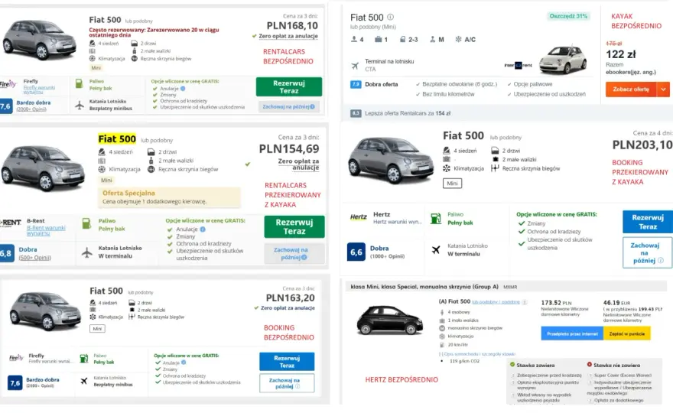
Task: Click 7,6 rating badge in PLN163,20 offer
Action: (15, 382)
